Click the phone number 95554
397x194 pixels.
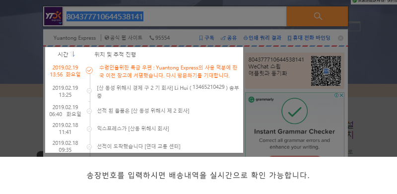[x=163, y=38]
